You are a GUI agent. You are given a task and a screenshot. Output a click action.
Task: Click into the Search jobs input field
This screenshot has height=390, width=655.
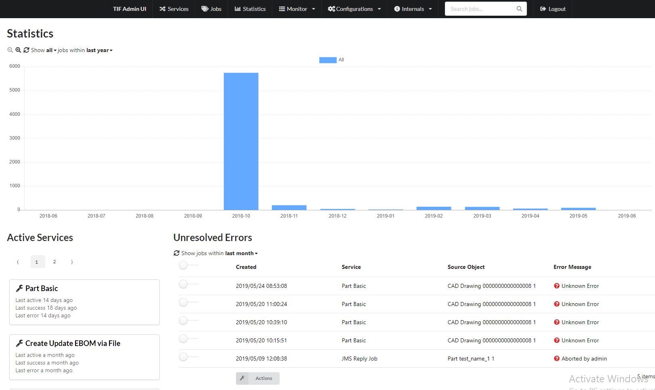click(x=481, y=9)
